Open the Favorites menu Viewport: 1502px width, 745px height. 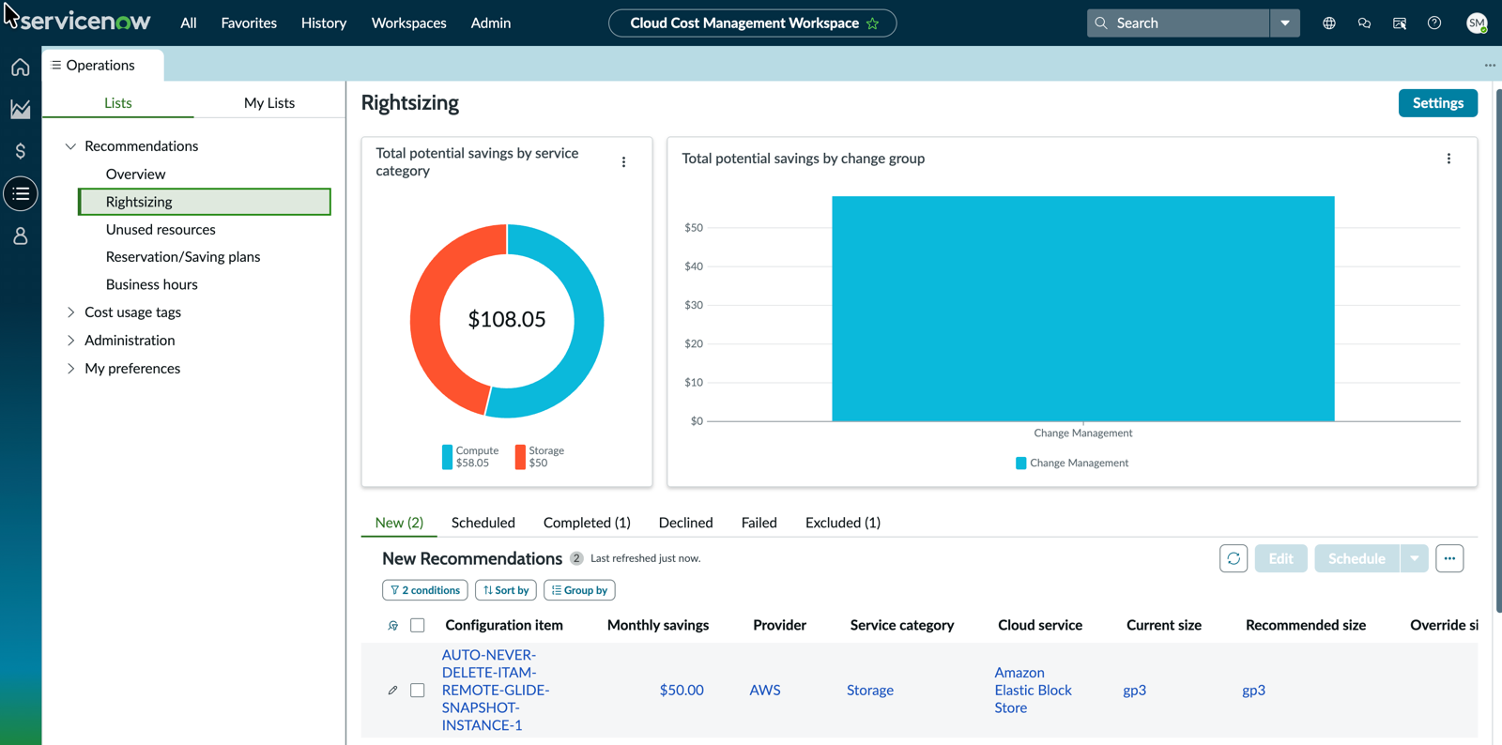tap(249, 23)
